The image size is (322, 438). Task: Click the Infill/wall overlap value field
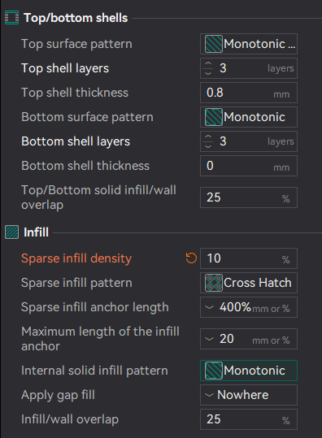pos(249,419)
